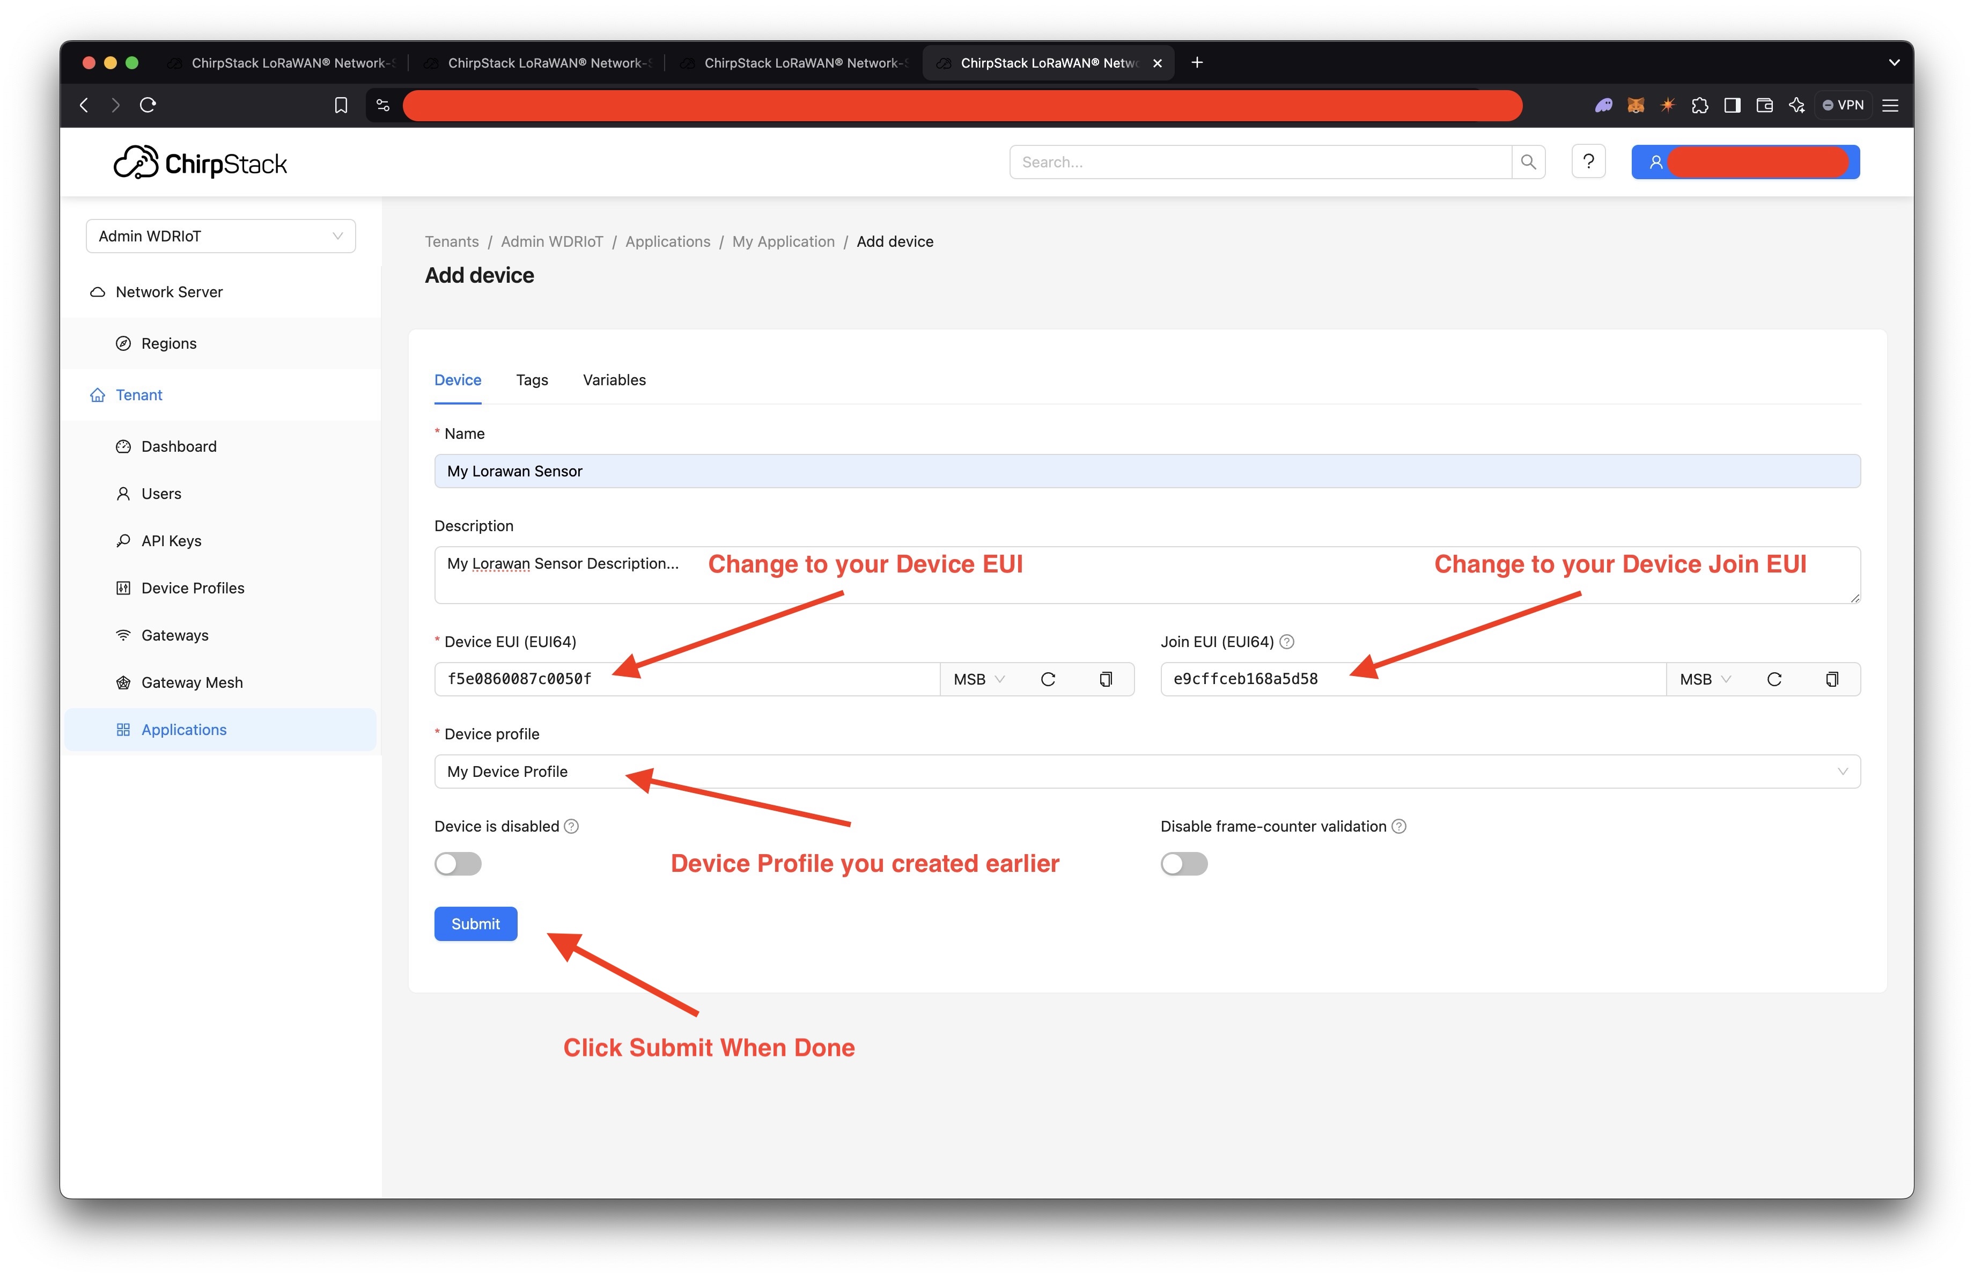Image resolution: width=1974 pixels, height=1278 pixels.
Task: Click the MetaMask fox extension icon
Action: point(1636,105)
